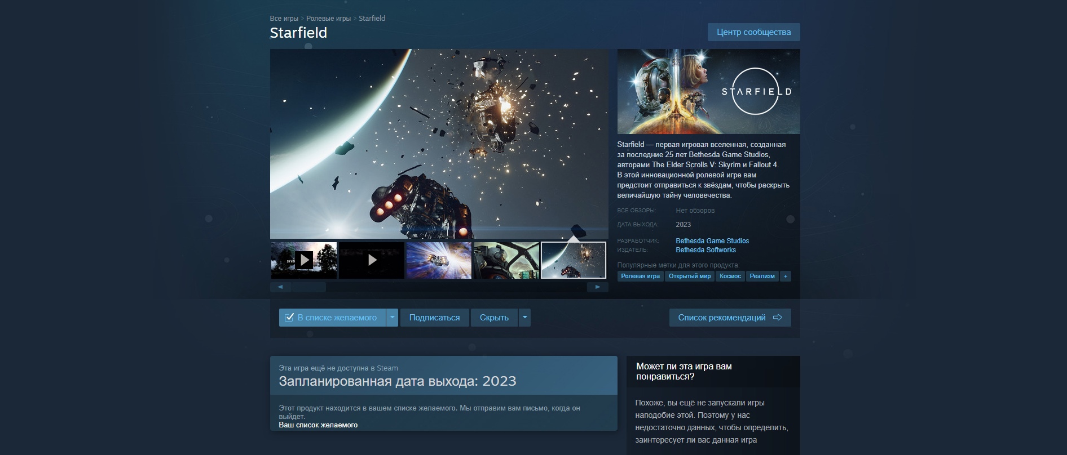Expand the wishlist button dropdown arrow
1067x455 pixels.
coord(393,318)
